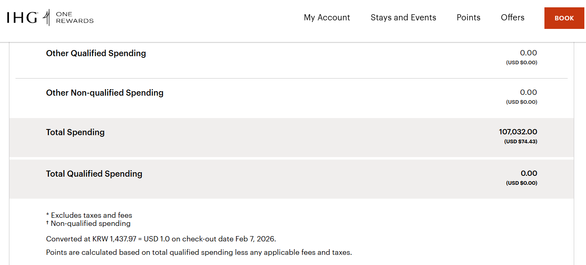Click the 0.00 amount for Total Qualified Spending
The height and width of the screenshot is (265, 586).
click(x=529, y=173)
